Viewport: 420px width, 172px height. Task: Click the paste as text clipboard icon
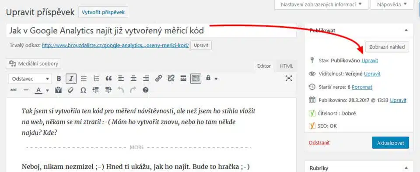click(58, 90)
